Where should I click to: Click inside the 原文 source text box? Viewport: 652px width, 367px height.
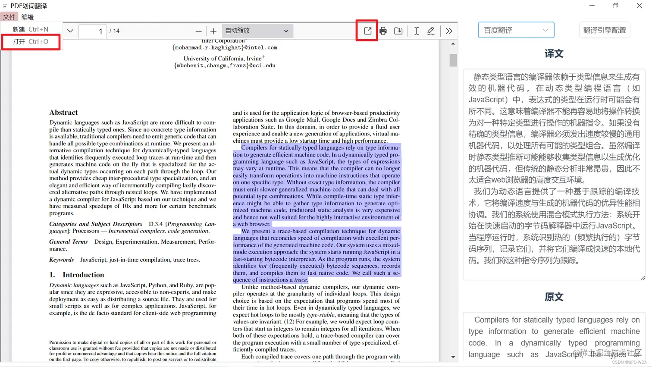(x=554, y=336)
